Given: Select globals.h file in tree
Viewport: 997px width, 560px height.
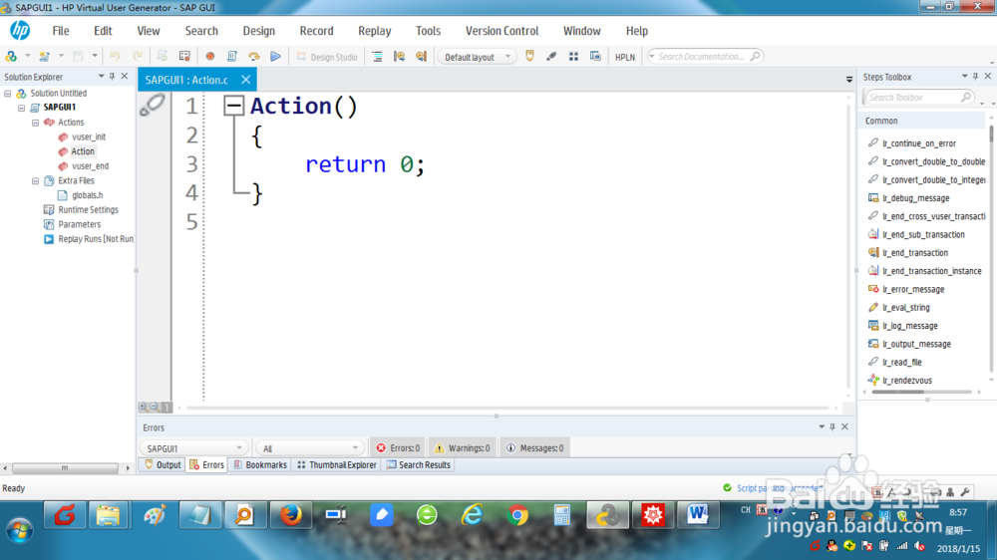Looking at the screenshot, I should point(87,195).
